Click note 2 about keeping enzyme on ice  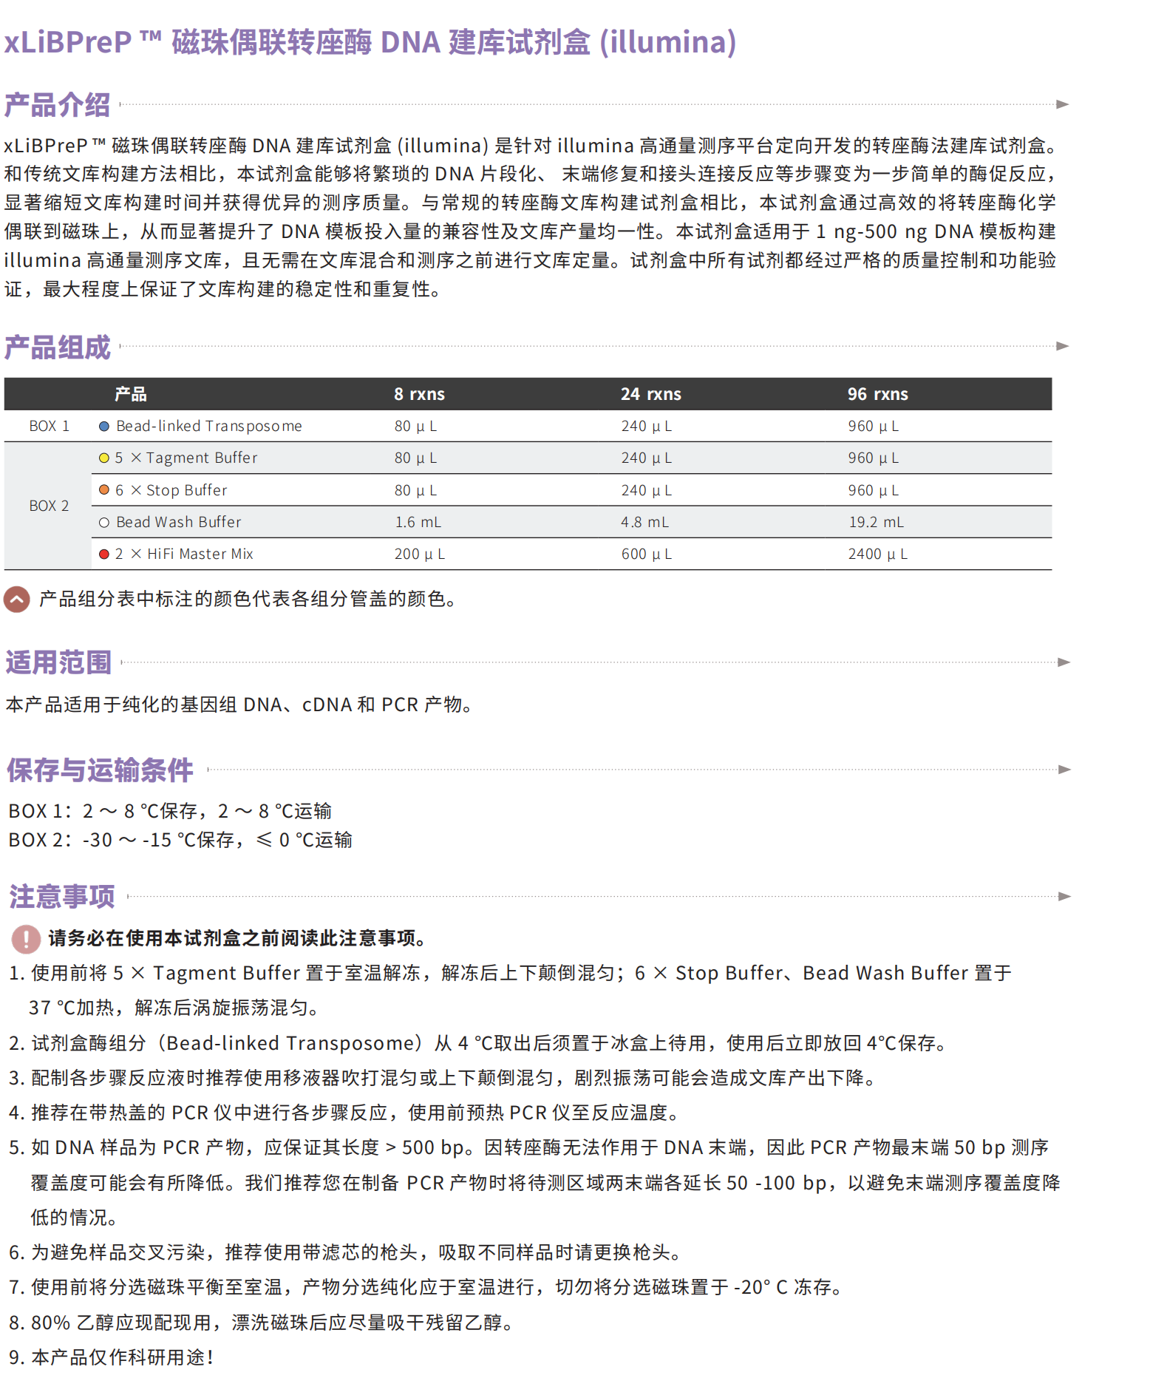point(480,1044)
